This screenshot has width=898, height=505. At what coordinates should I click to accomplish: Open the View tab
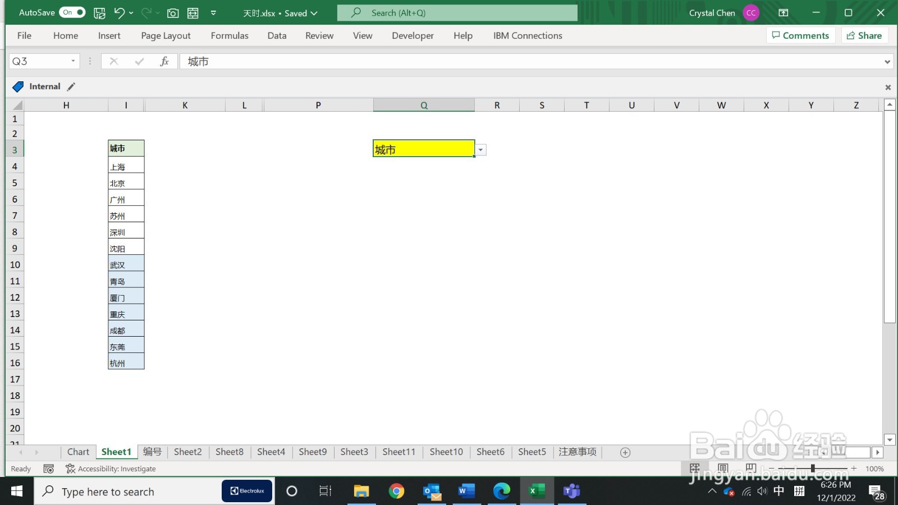point(363,35)
